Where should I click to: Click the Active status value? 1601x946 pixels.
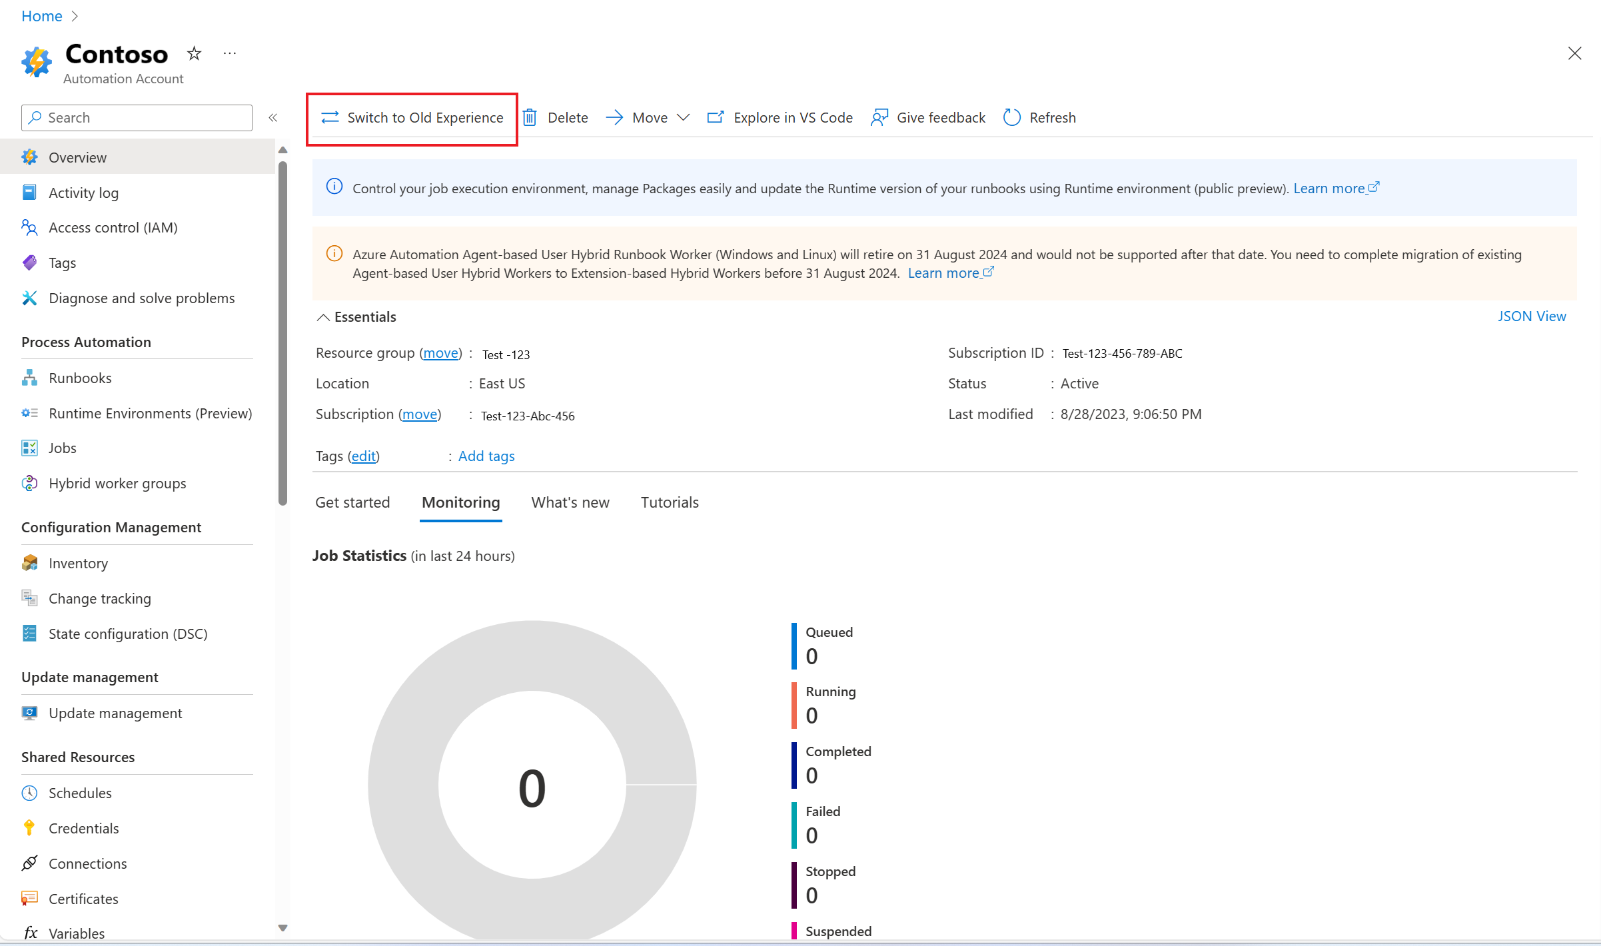coord(1079,384)
